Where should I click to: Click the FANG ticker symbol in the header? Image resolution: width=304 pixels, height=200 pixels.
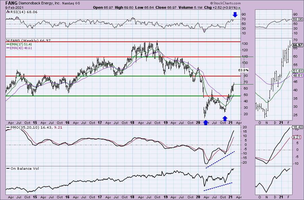coord(11,3)
